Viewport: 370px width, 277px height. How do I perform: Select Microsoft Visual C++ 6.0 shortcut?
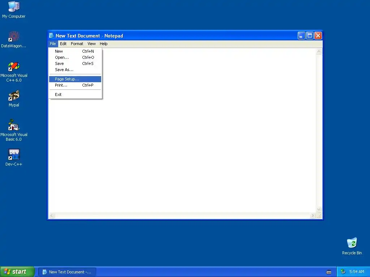coord(14,72)
